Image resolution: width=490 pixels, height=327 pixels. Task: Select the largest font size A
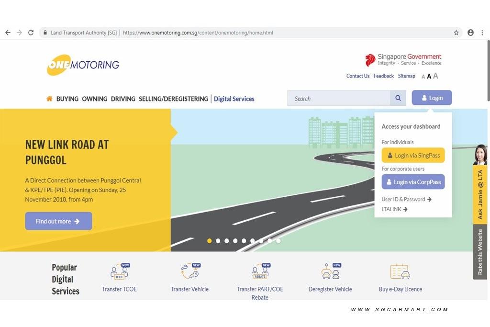[x=435, y=76]
